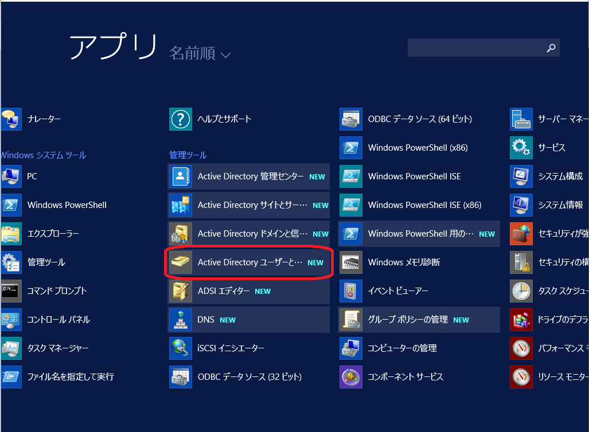
Task: Click the ODBC データ ソース (32 ビット) icon
Action: 181,377
